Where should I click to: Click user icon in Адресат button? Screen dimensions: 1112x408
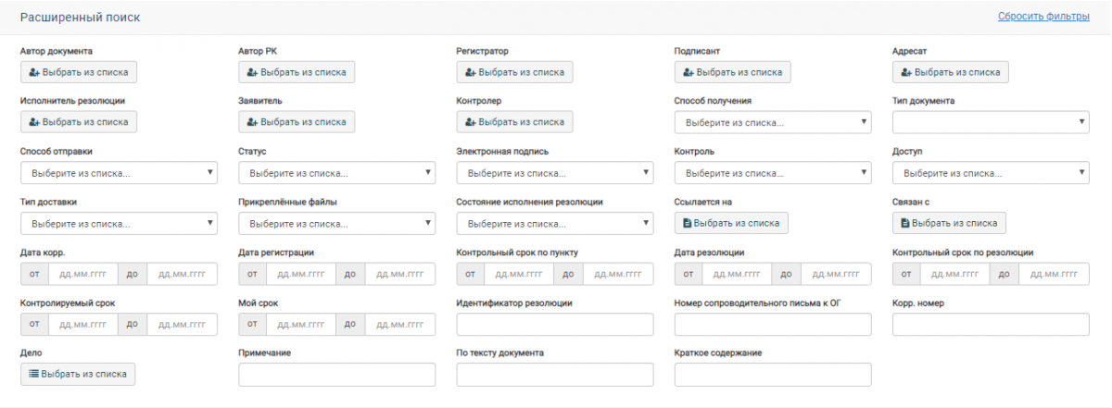(x=907, y=72)
